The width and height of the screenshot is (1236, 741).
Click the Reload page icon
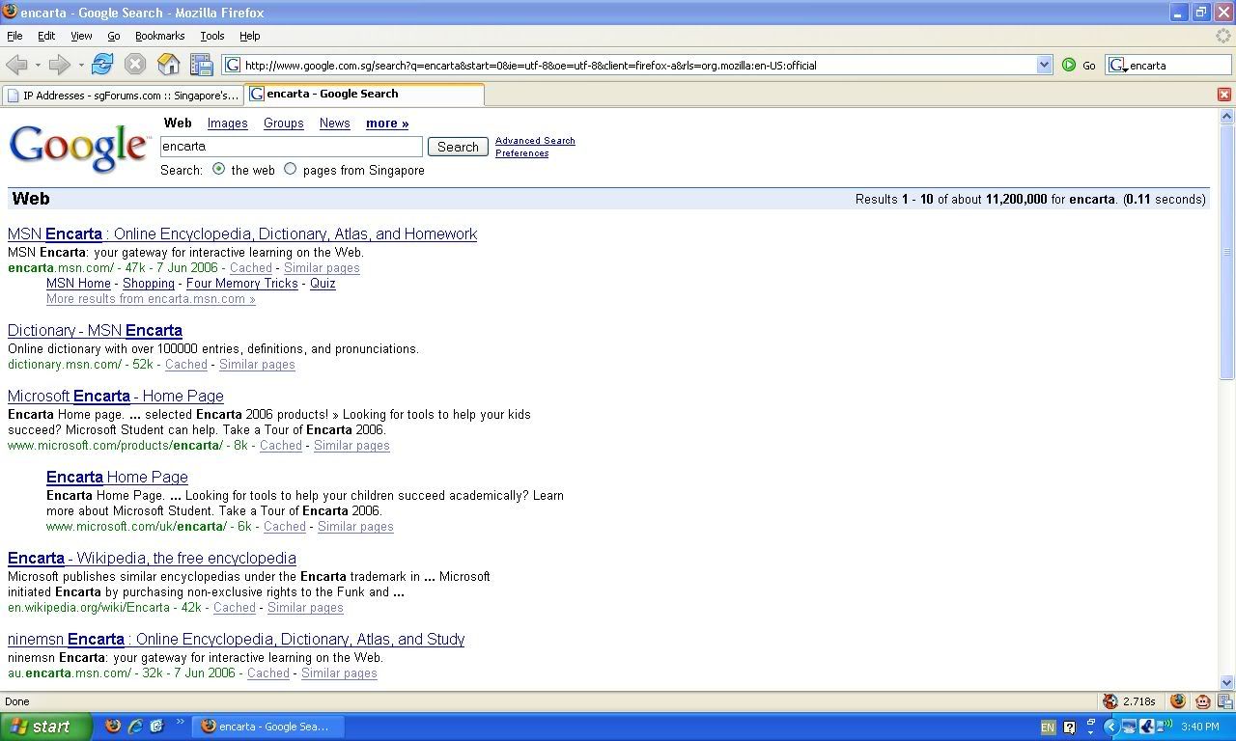click(102, 65)
